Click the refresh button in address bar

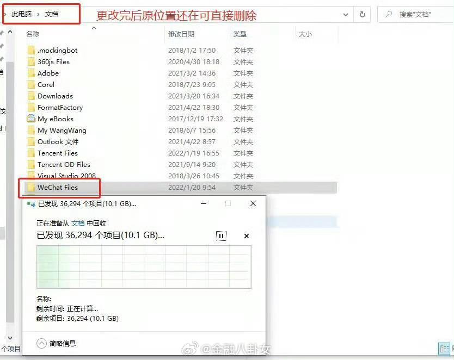tap(362, 14)
